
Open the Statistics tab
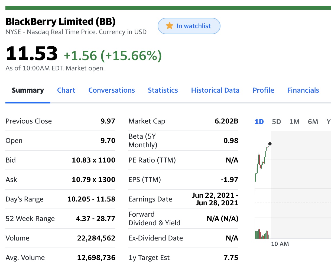163,90
